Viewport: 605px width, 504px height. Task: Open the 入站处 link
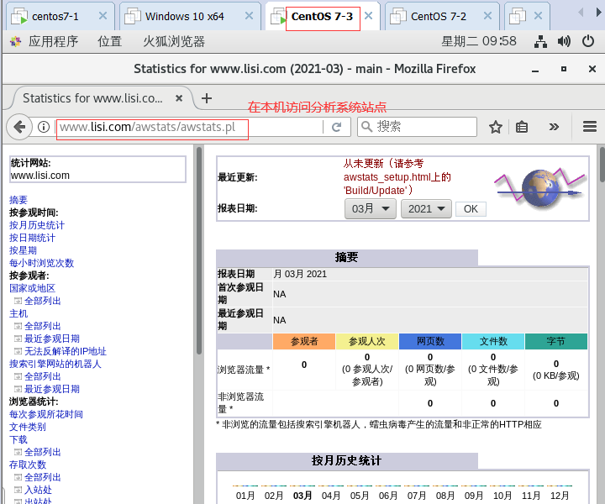pos(38,490)
